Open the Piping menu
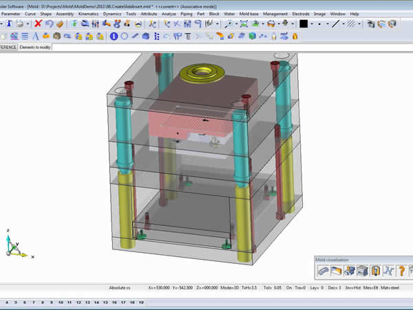The height and width of the screenshot is (310, 413). point(187,14)
